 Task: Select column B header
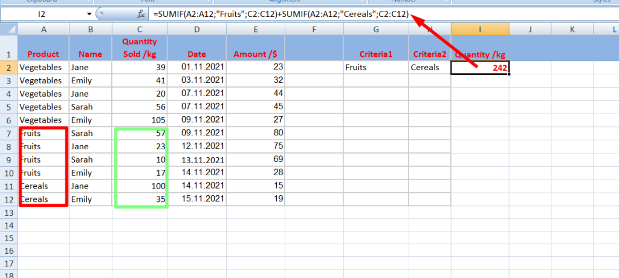(91, 29)
